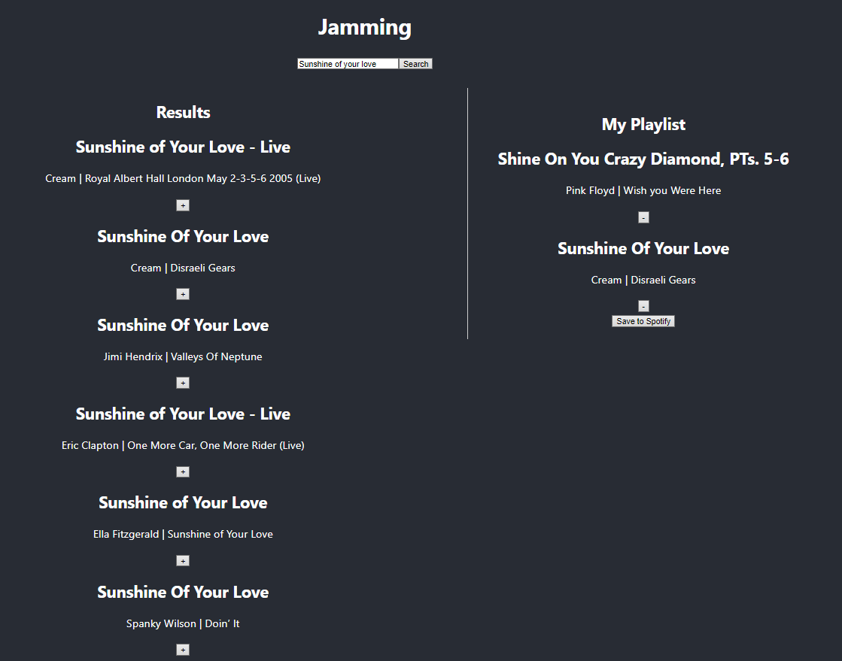Click the Jamming page title
842x661 pixels.
[x=365, y=27]
